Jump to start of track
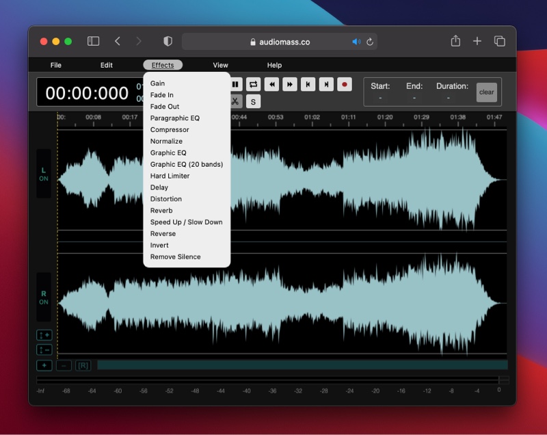 click(x=308, y=84)
